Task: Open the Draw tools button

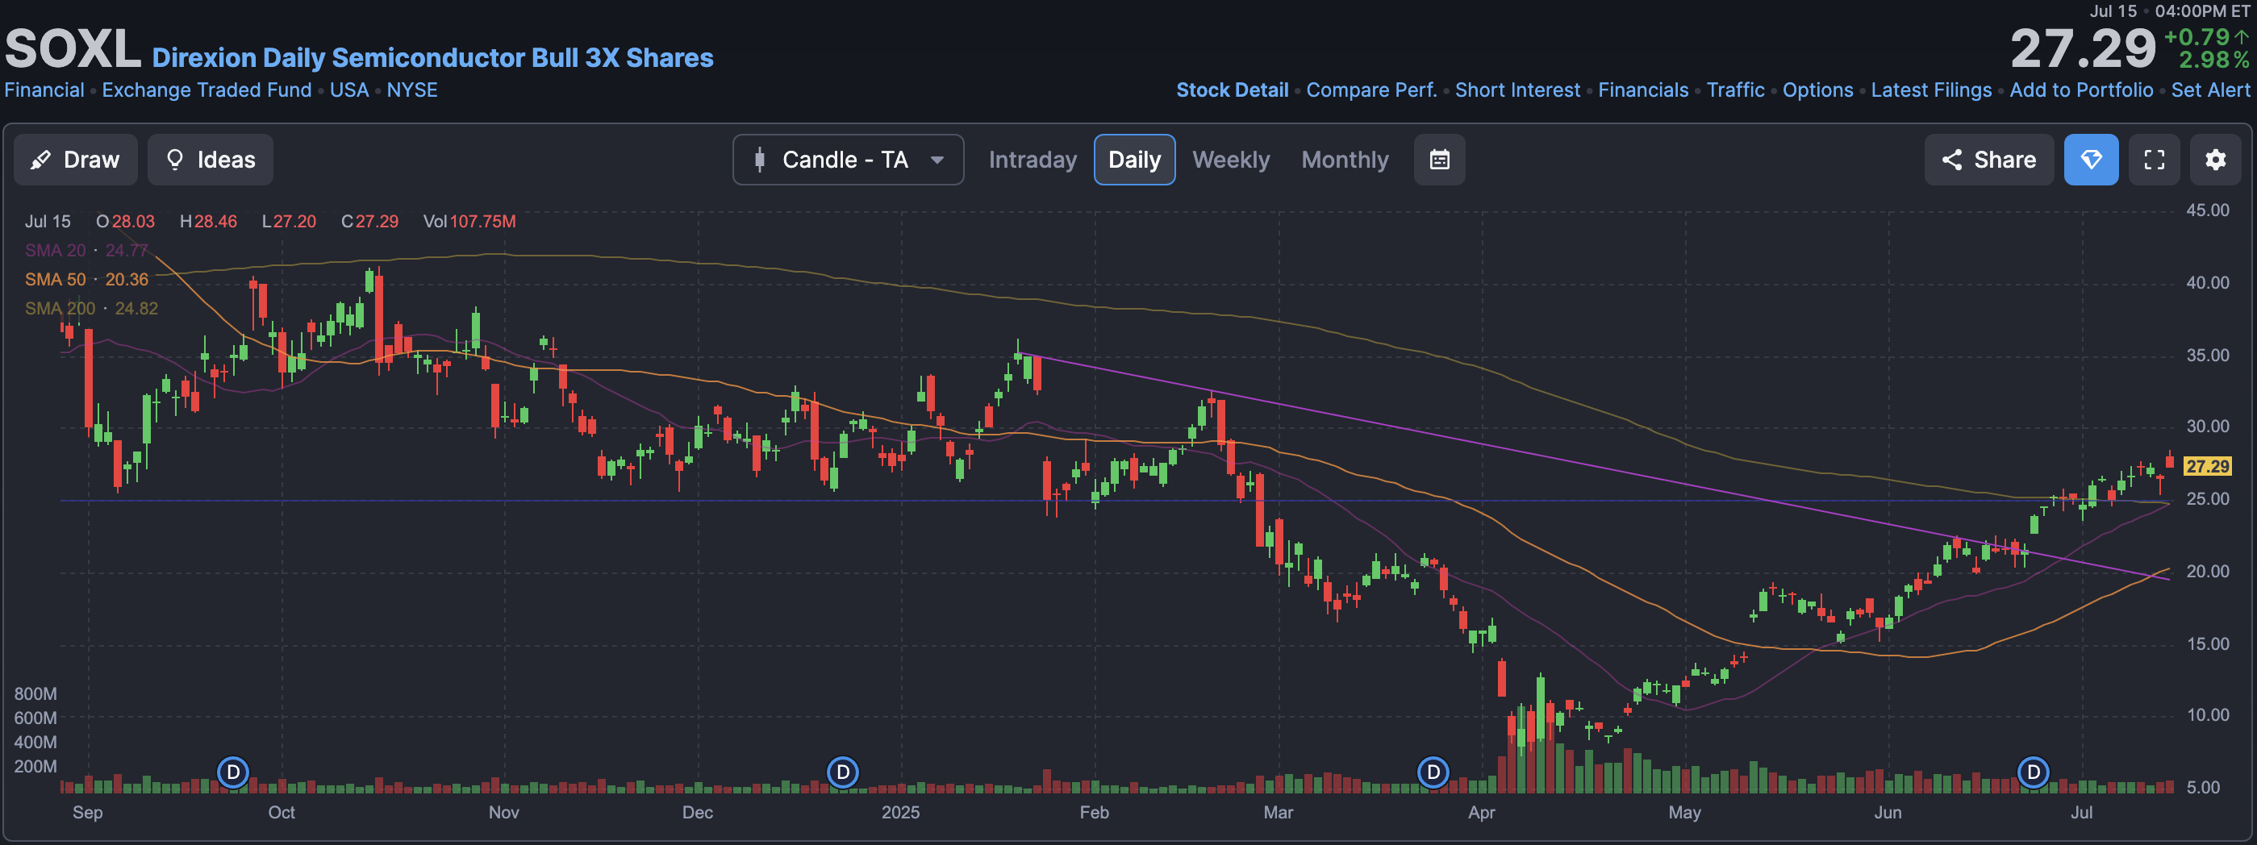Action: pyautogui.click(x=75, y=160)
